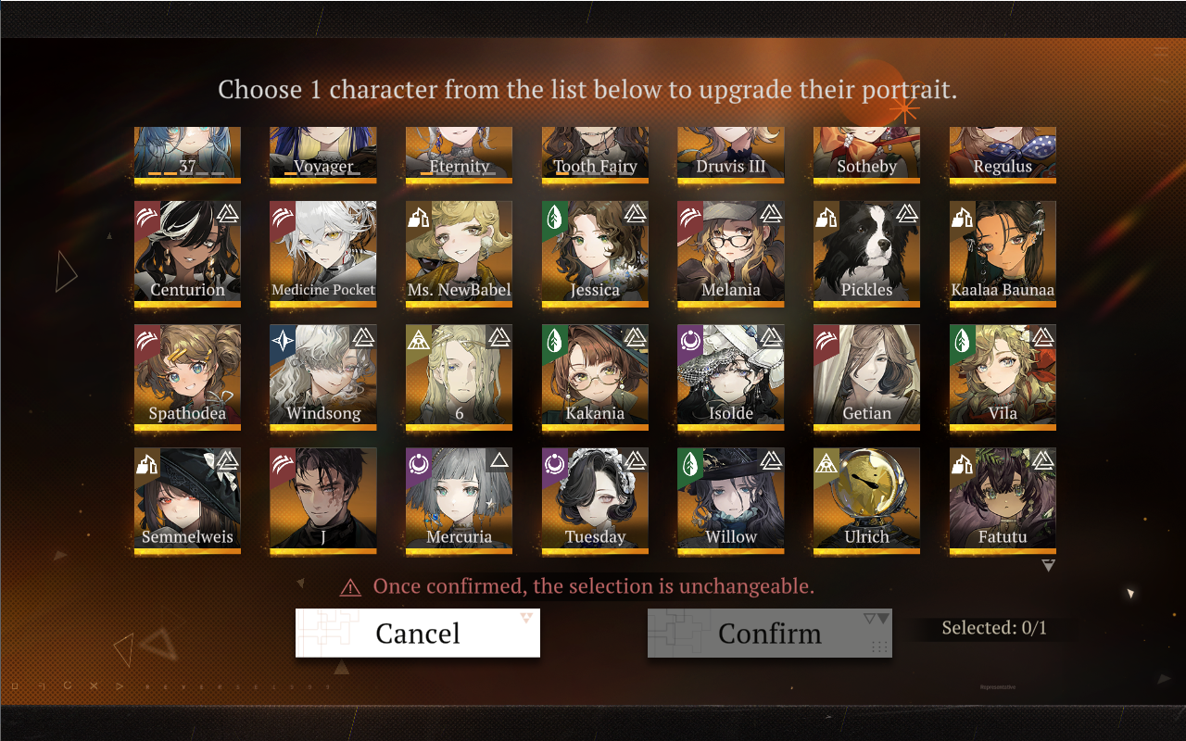Image resolution: width=1186 pixels, height=741 pixels.
Task: Click the intellect afflatus icon on Ulrich's card
Action: tap(826, 464)
